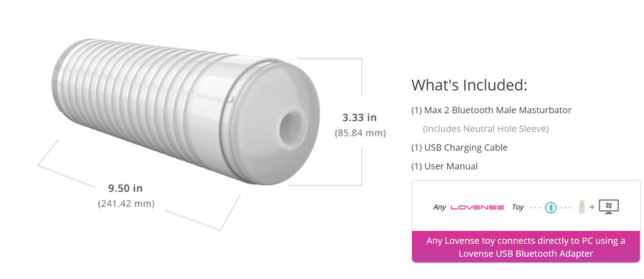This screenshot has width=644, height=279.
Task: Click the dotted line right of Bluetooth icon
Action: pos(565,207)
